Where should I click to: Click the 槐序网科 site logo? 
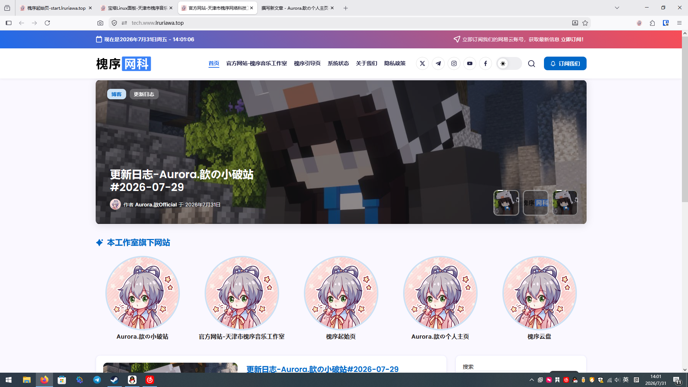pyautogui.click(x=124, y=64)
